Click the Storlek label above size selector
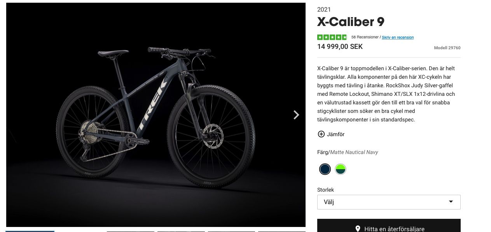 (325, 190)
